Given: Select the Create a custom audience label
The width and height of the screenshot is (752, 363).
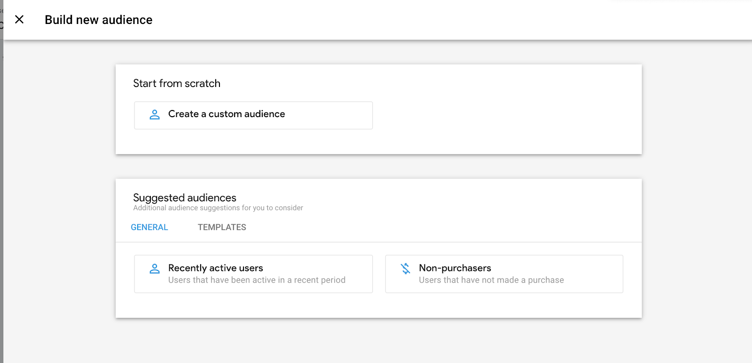Looking at the screenshot, I should tap(226, 114).
